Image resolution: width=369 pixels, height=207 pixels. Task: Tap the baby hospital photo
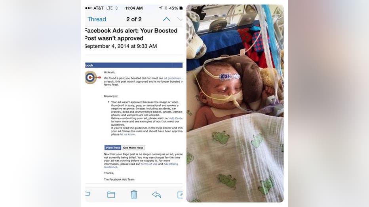(x=235, y=103)
